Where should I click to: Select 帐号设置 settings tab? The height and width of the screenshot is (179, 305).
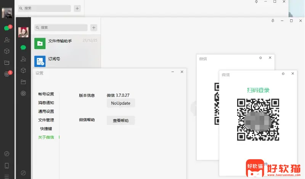46,94
